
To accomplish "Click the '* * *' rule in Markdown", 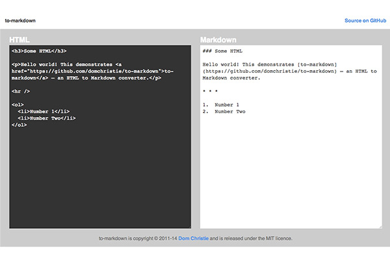I will pyautogui.click(x=210, y=91).
